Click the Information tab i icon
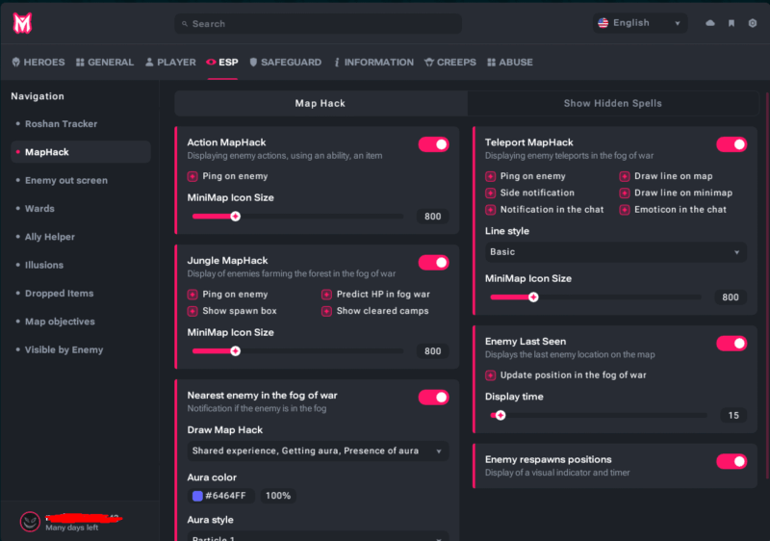This screenshot has width=770, height=541. 337,62
